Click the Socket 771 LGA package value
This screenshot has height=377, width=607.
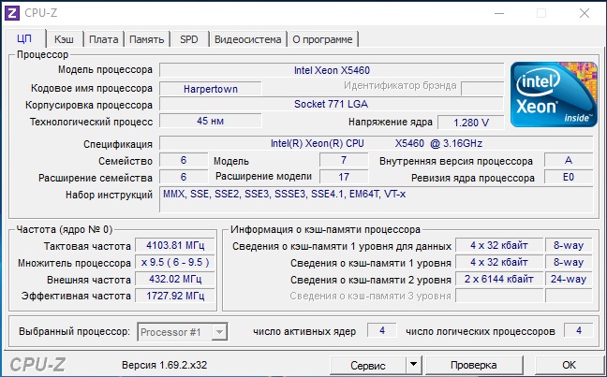pyautogui.click(x=332, y=104)
